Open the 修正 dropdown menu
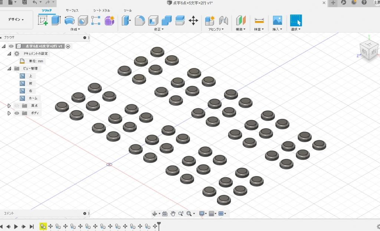This screenshot has height=231, width=380. 159,29
